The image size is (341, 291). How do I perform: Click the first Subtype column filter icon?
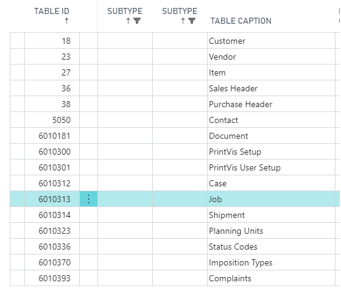(x=137, y=21)
